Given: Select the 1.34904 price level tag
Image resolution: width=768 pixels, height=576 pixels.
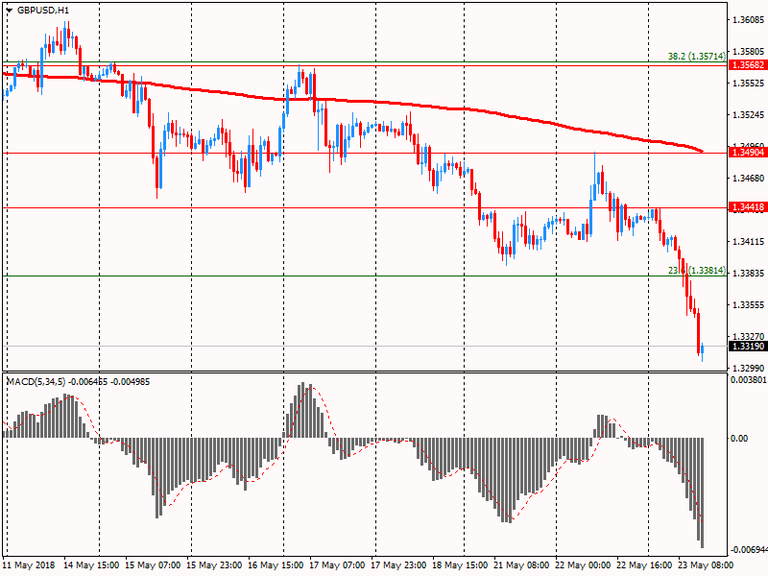Looking at the screenshot, I should 747,153.
